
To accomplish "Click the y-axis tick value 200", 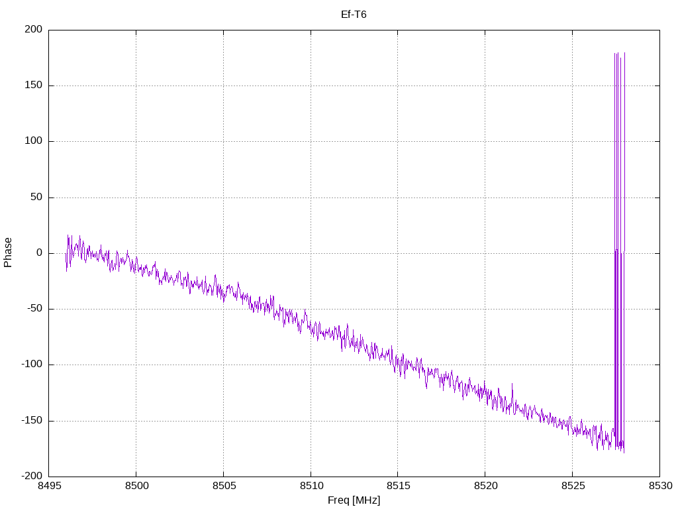I will (x=34, y=29).
